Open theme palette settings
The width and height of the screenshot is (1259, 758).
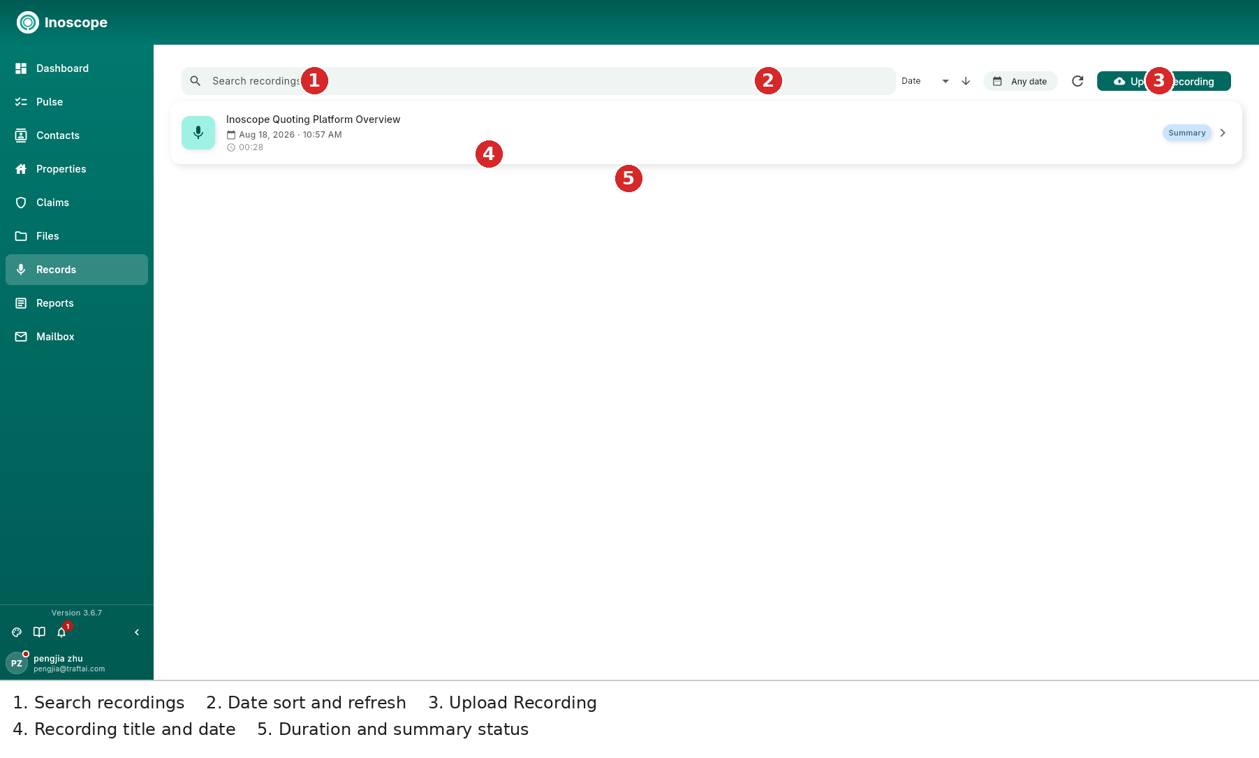17,632
